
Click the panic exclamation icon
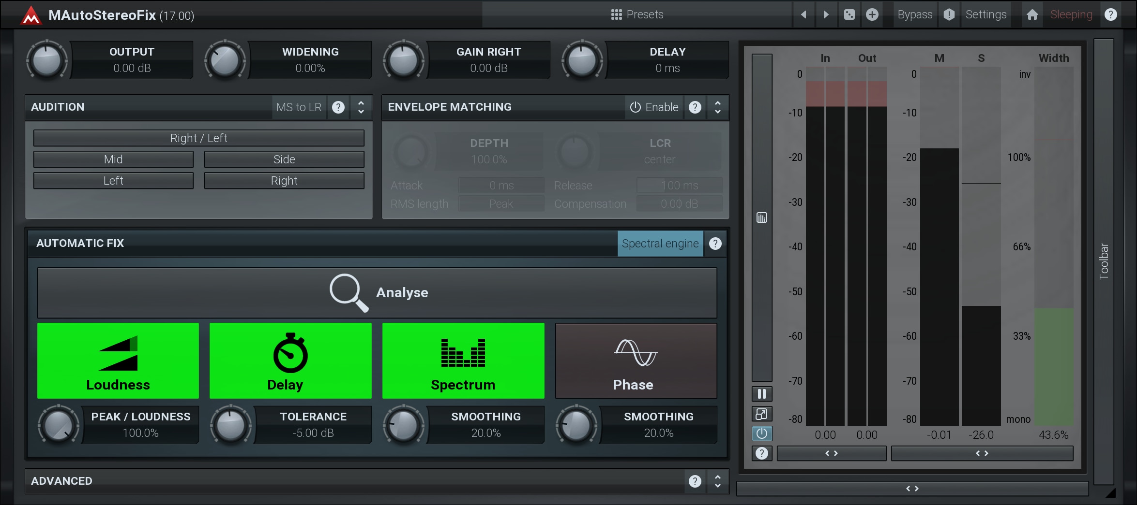pos(949,14)
